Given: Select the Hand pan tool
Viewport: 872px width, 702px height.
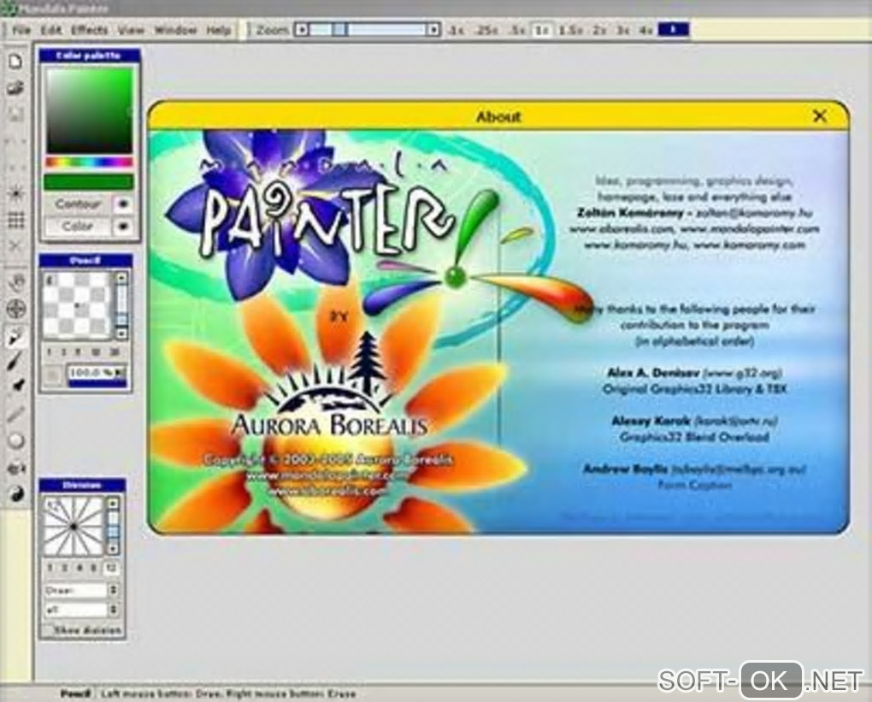Looking at the screenshot, I should (17, 282).
